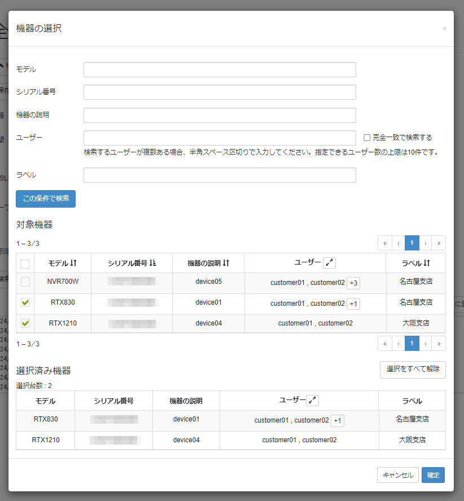Screen dimensions: 464x501
Task: Click the previous page ‹ chevron icon
Action: click(x=398, y=243)
